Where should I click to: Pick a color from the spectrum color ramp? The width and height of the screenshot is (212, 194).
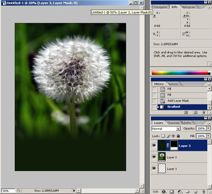pyautogui.click(x=180, y=72)
